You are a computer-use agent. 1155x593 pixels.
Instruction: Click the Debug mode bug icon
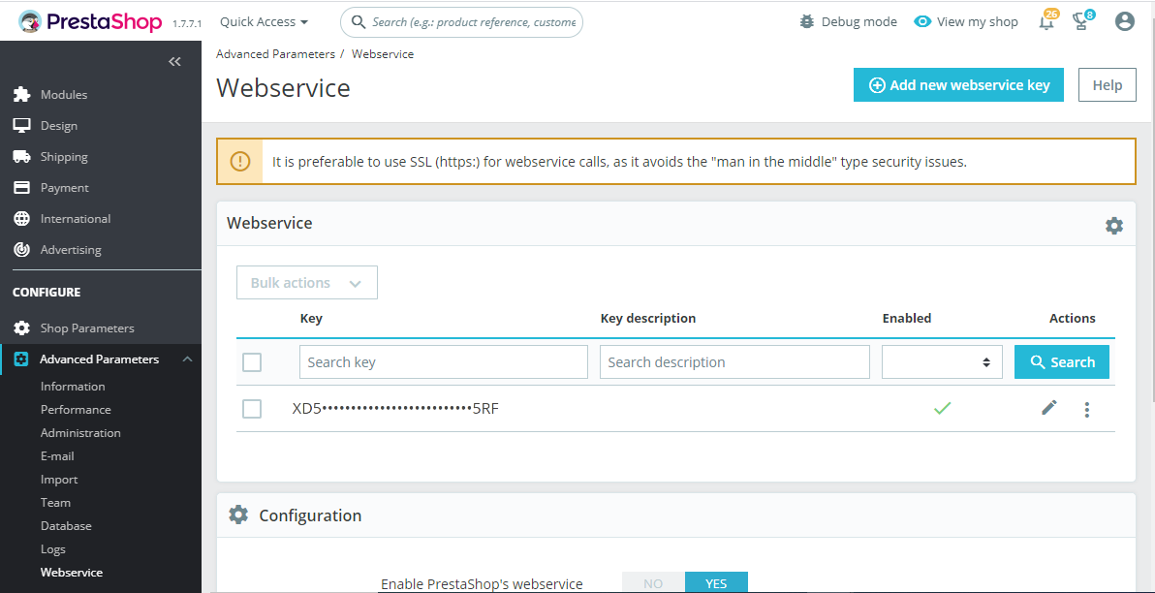click(x=806, y=21)
